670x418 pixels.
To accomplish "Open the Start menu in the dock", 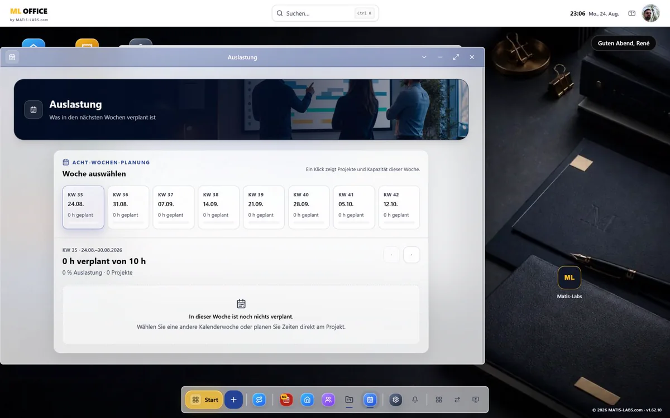I will click(x=204, y=400).
